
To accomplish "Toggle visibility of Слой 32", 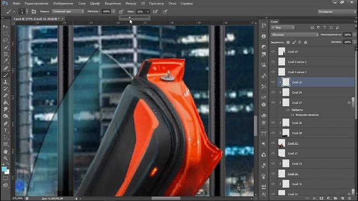I will [273, 82].
